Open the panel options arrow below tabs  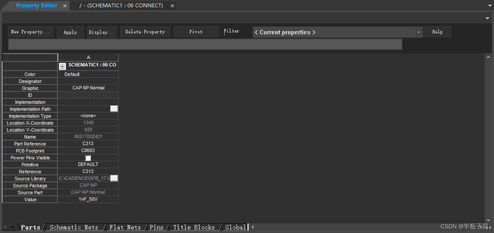[487, 18]
